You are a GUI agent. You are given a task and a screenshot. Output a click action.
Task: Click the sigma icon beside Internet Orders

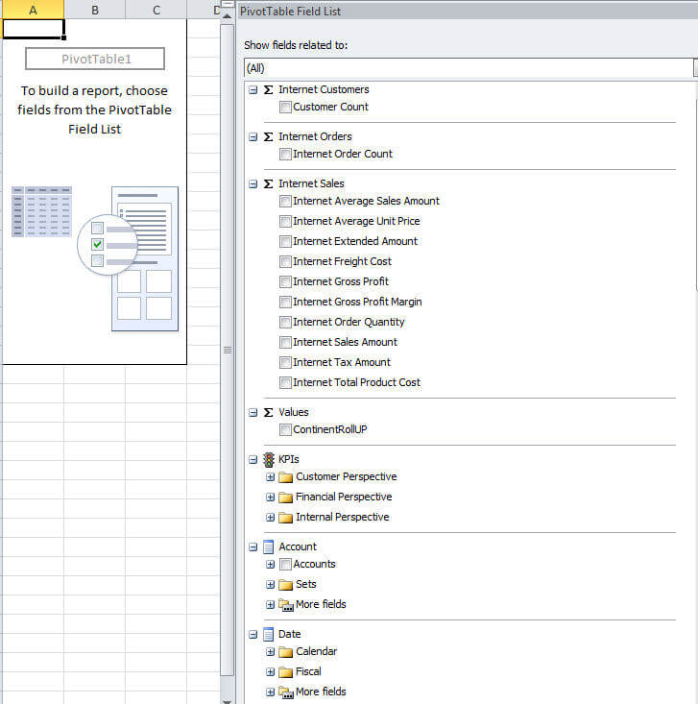pyautogui.click(x=268, y=137)
